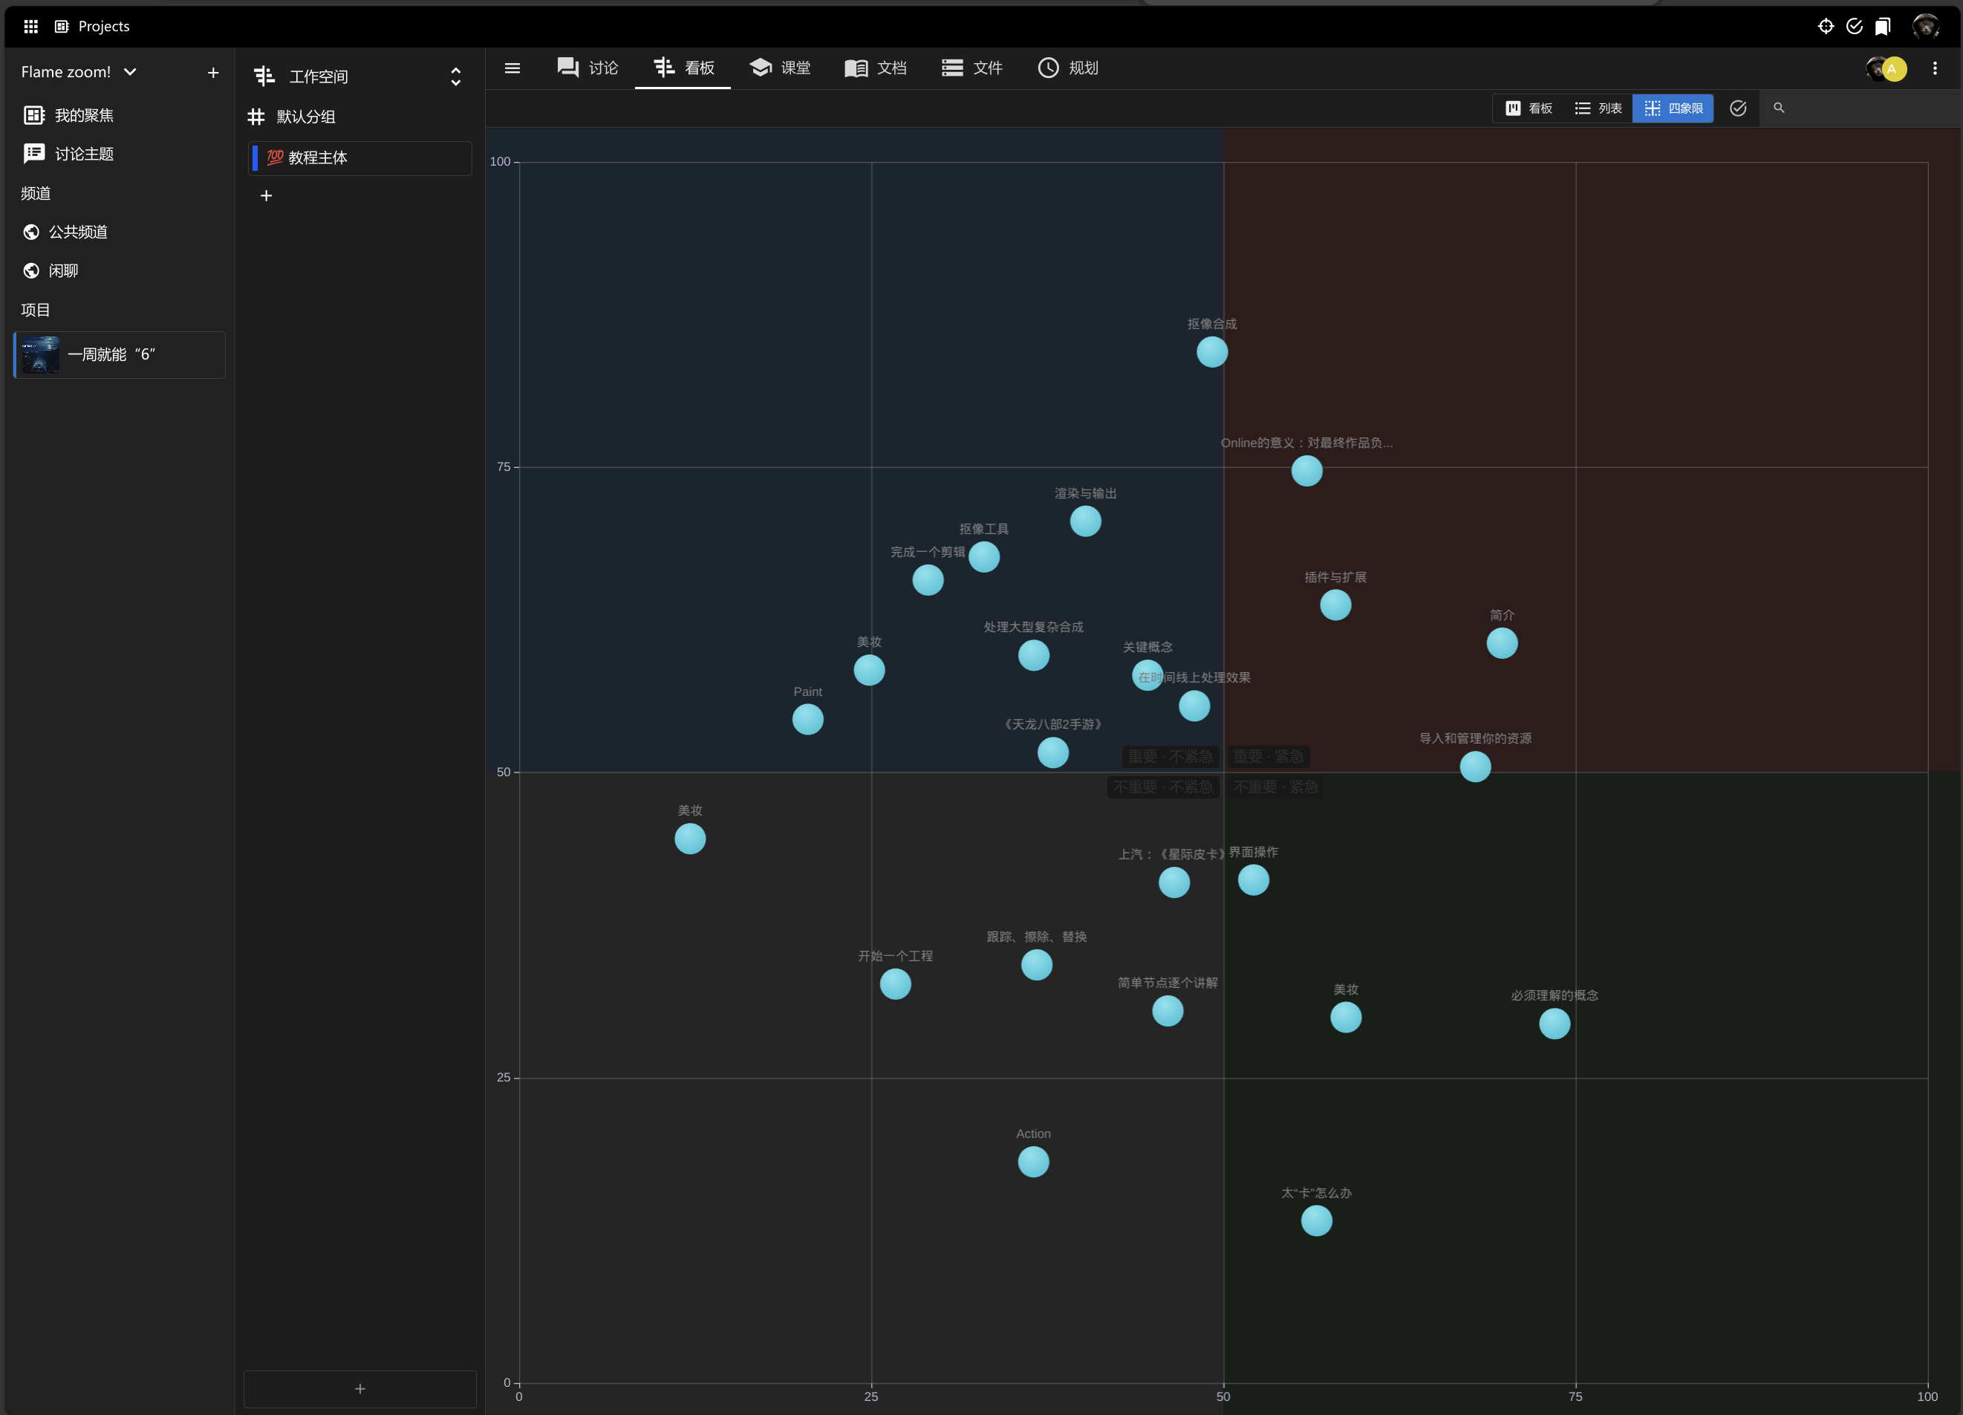
Task: Click the 太"卡"怎么办 data point
Action: 1315,1220
